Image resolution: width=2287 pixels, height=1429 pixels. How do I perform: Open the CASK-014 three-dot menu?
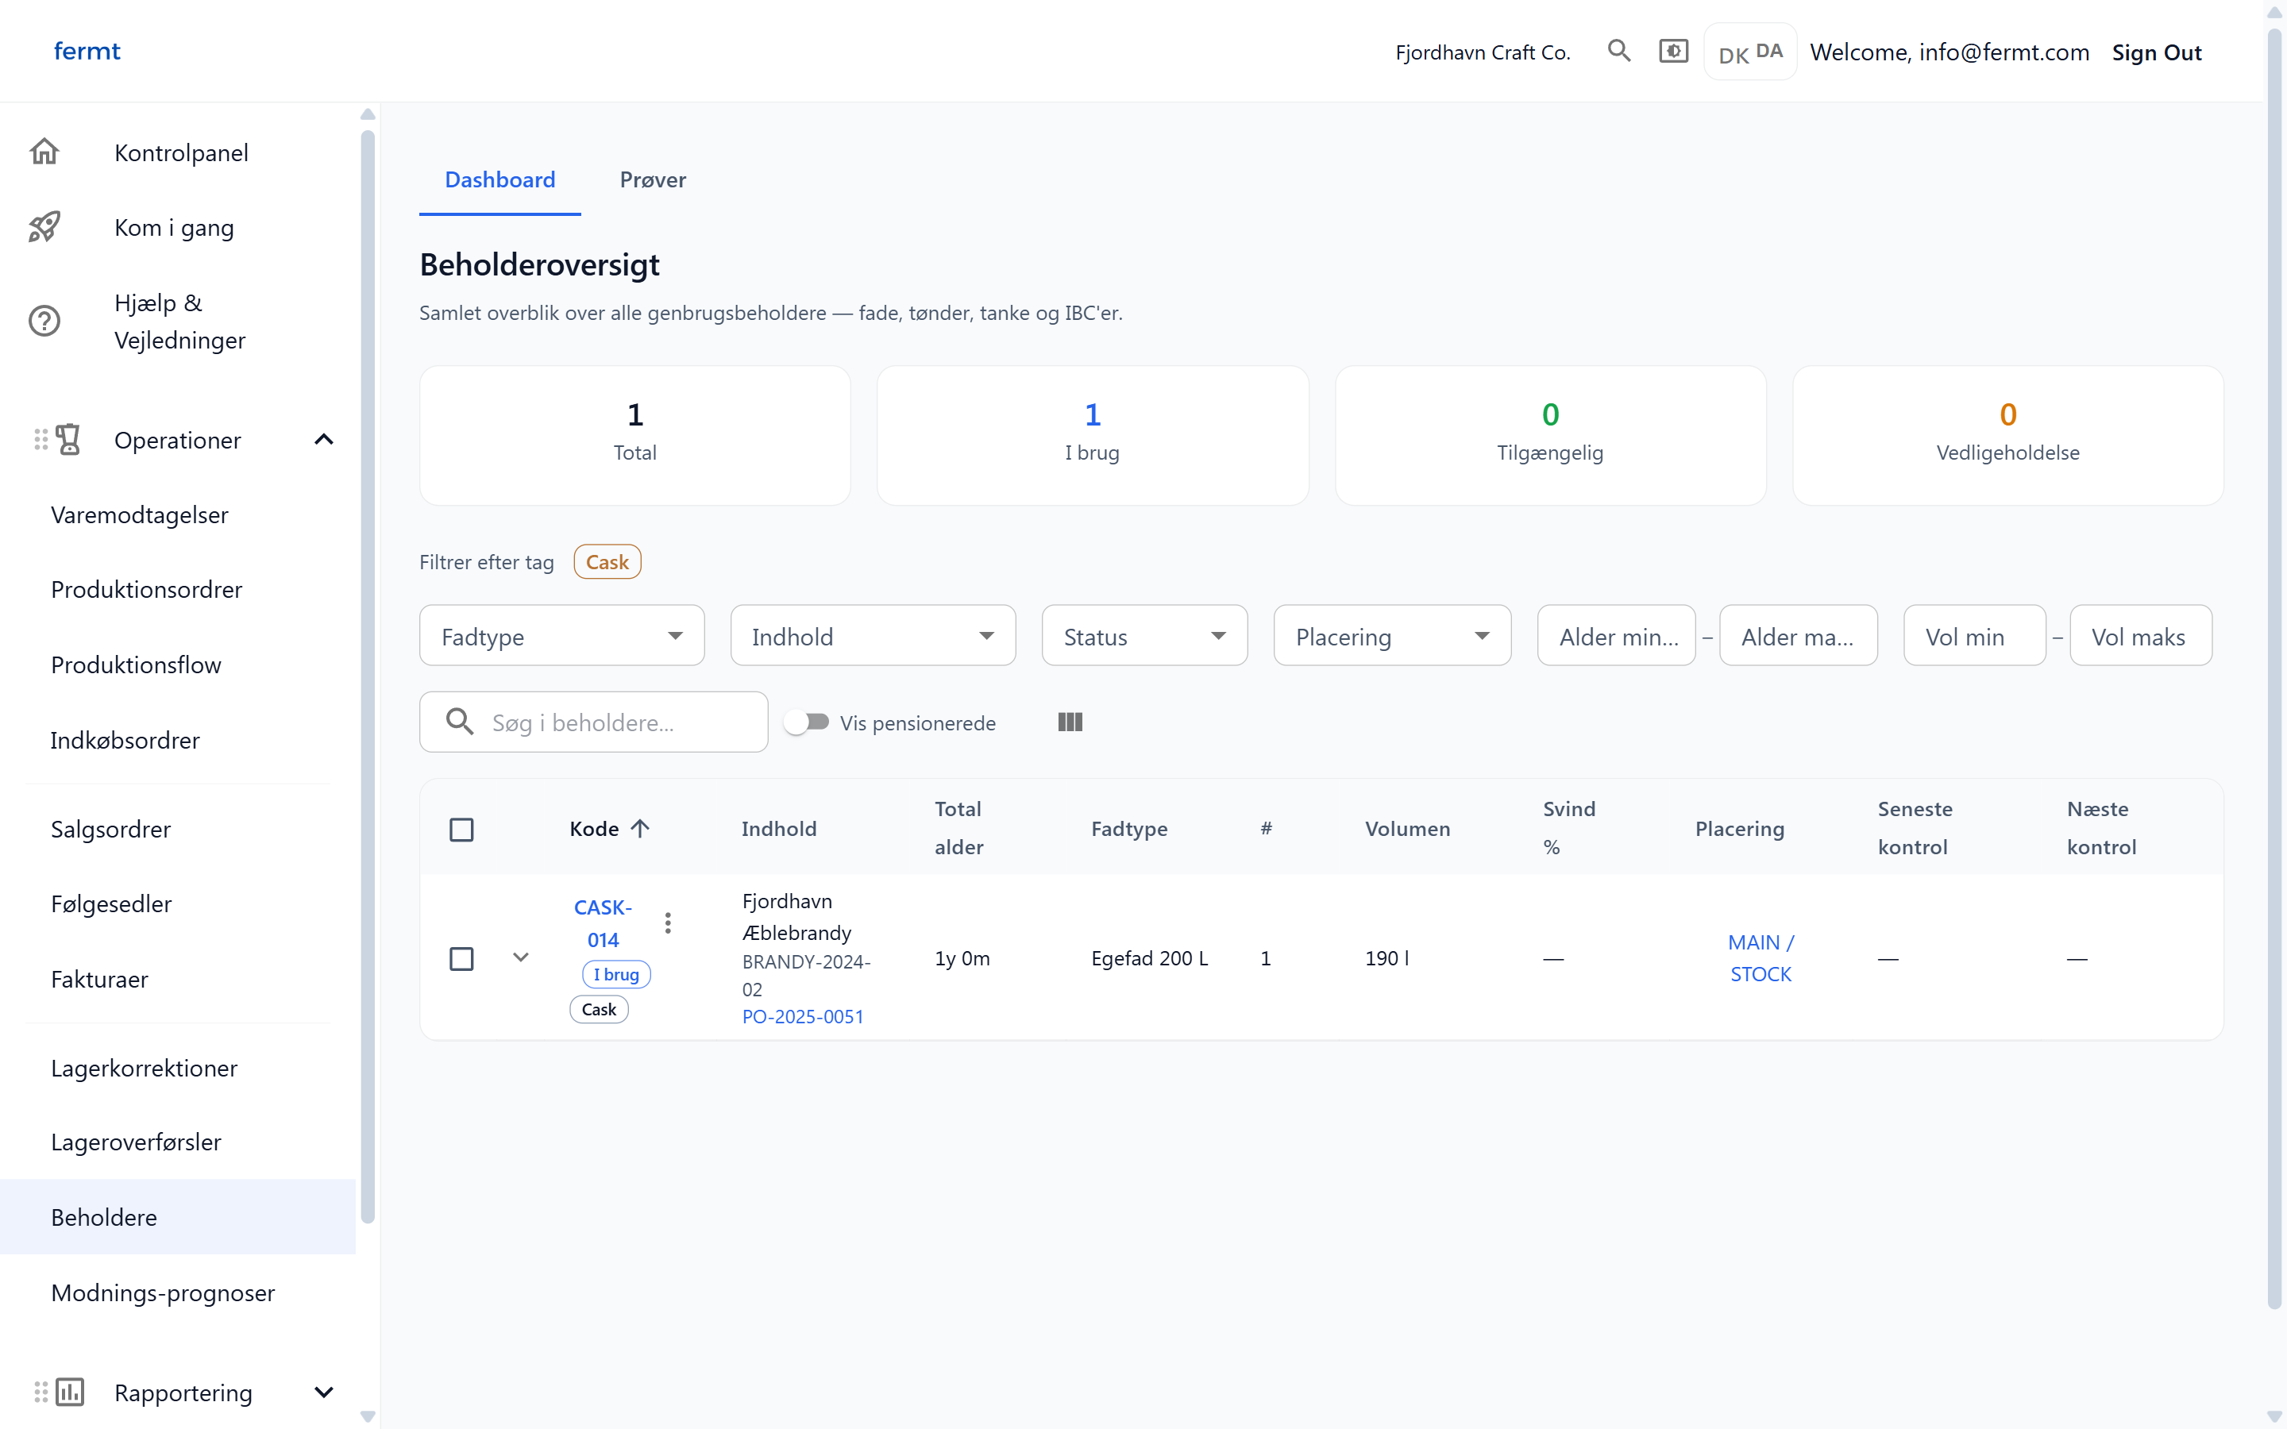coord(668,923)
